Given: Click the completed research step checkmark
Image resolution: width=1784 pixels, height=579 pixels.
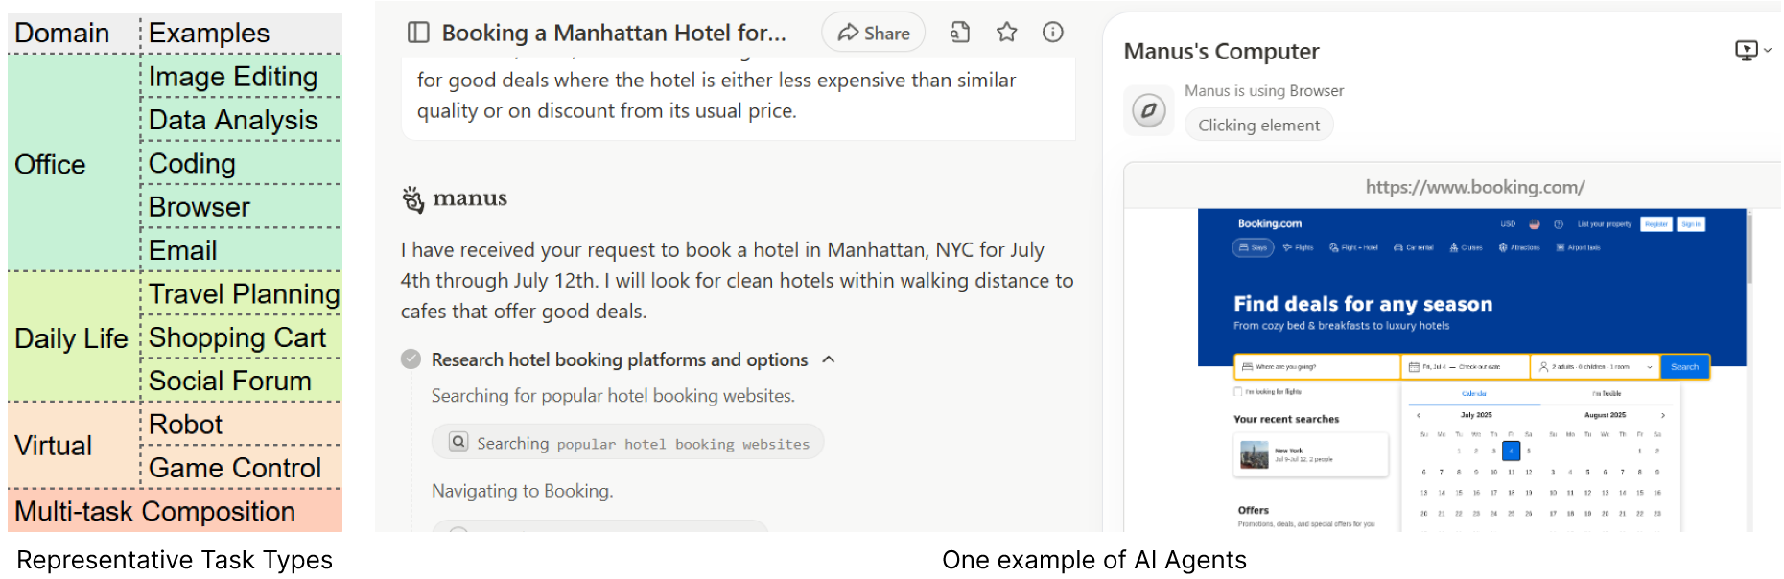Looking at the screenshot, I should 411,359.
